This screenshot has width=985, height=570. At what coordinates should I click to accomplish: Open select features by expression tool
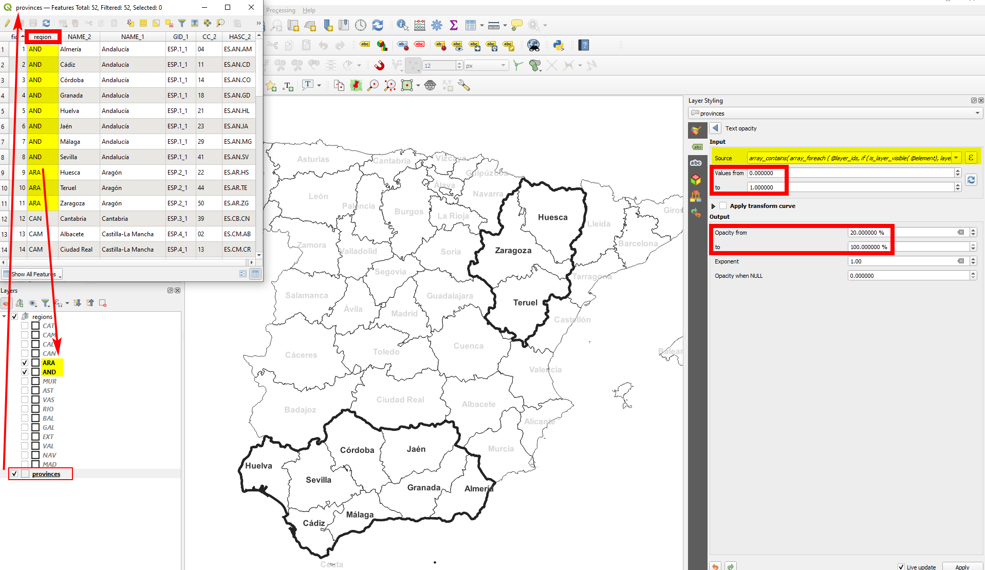(x=131, y=23)
